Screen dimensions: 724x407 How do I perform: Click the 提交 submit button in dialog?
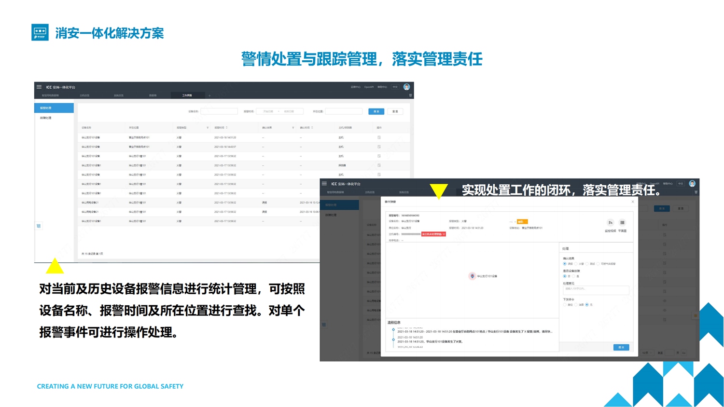[x=621, y=347]
